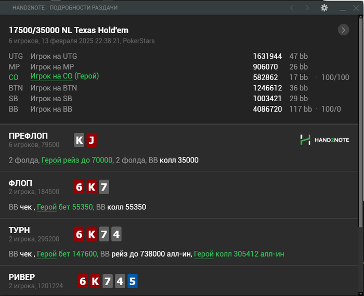Click stack value 906070
Viewport: 364px width, 296px height.
point(265,67)
